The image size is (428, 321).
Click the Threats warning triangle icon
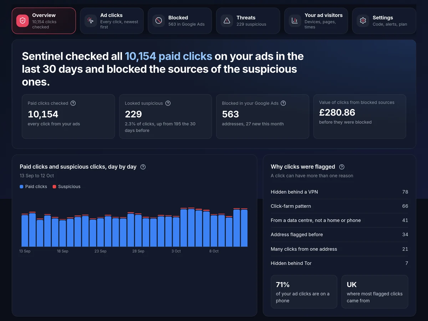click(227, 21)
